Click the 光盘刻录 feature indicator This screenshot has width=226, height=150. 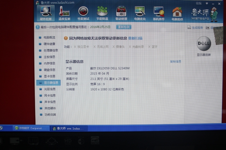136,47
